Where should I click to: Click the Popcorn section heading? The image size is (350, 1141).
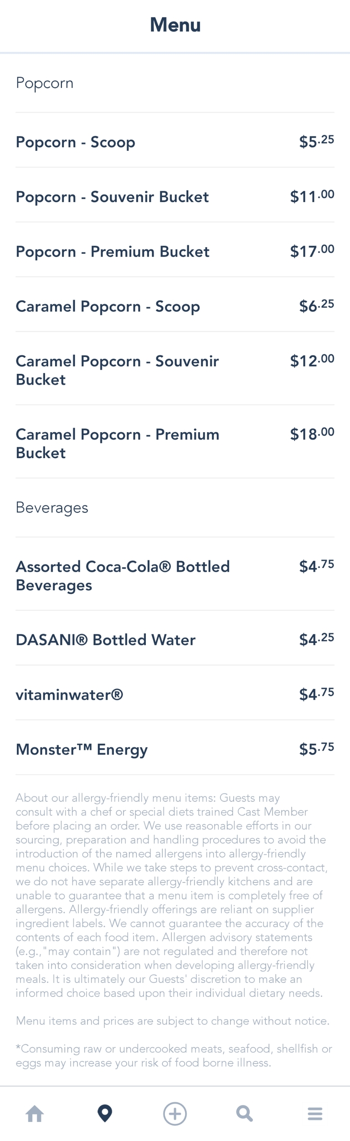point(45,83)
